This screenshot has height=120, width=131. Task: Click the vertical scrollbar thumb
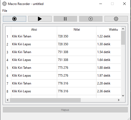(x=123, y=38)
